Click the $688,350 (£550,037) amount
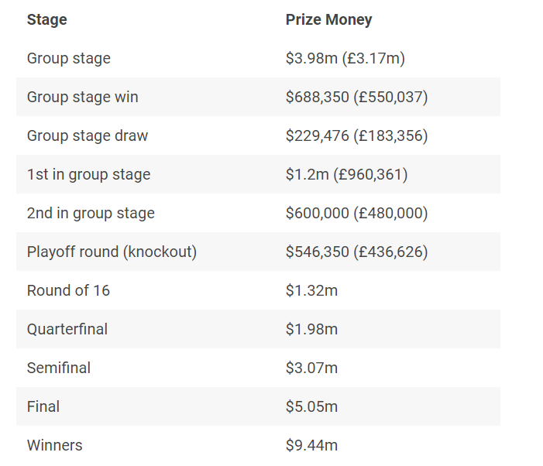The height and width of the screenshot is (466, 543). (x=356, y=97)
